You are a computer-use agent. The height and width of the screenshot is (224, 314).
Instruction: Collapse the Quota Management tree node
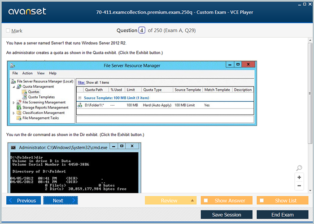(x=14, y=86)
